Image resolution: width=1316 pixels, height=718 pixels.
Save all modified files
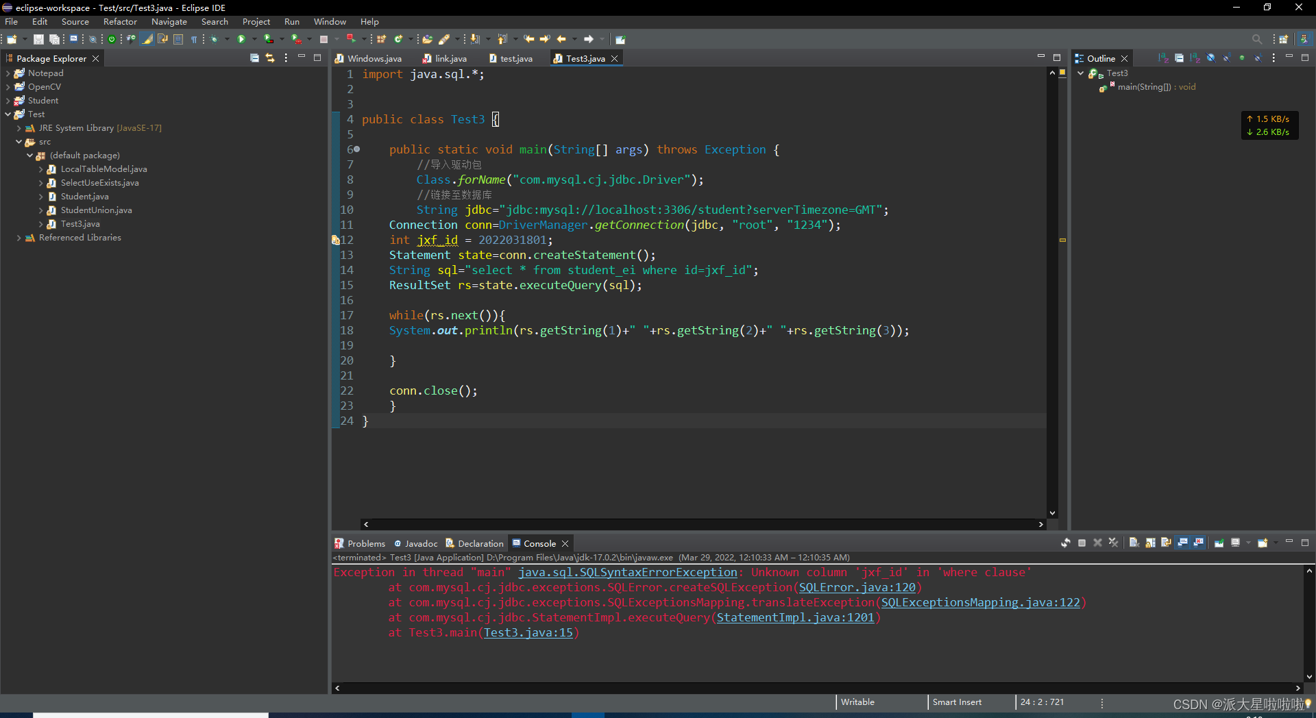click(x=55, y=39)
